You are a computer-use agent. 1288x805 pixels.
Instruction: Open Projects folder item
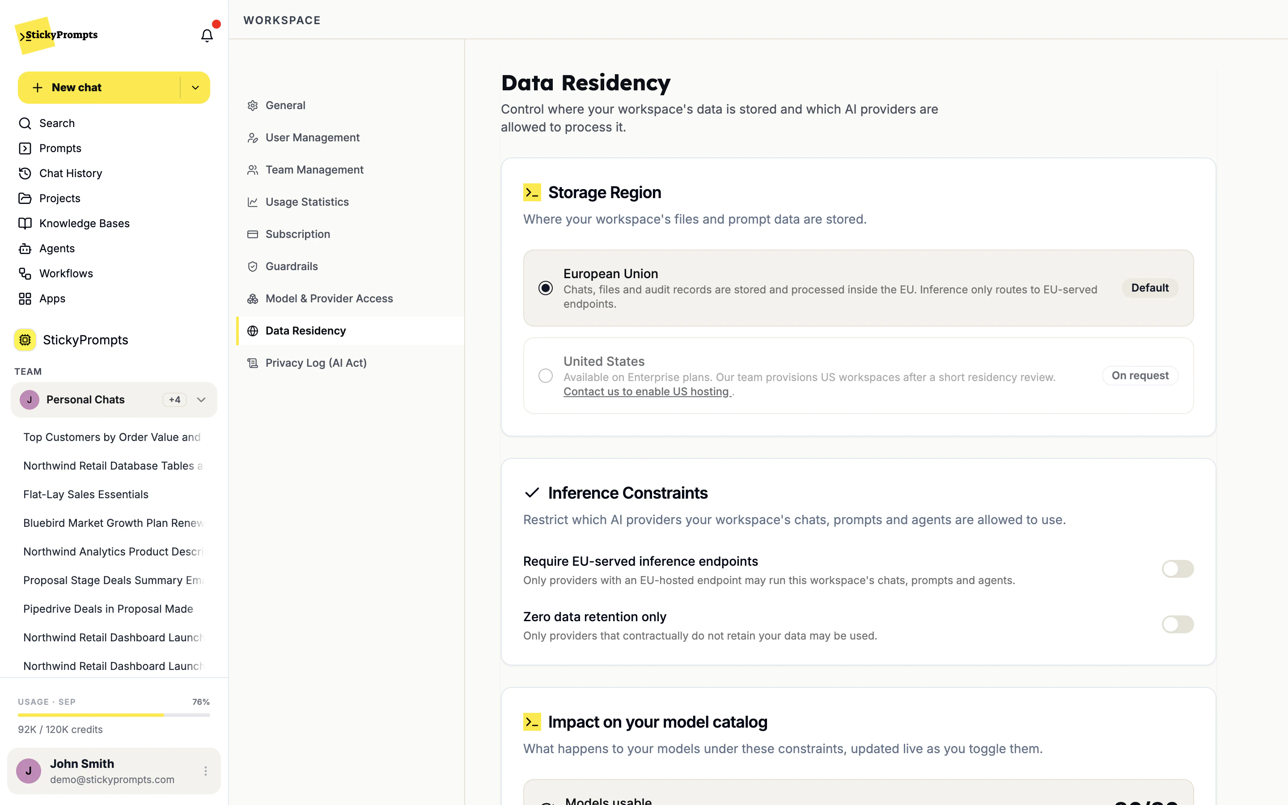point(50,198)
